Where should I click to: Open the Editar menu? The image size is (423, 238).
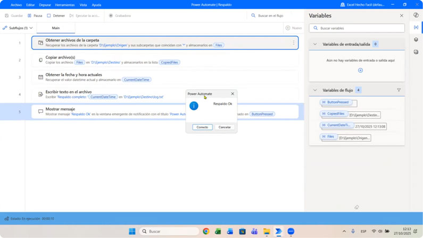tap(30, 5)
